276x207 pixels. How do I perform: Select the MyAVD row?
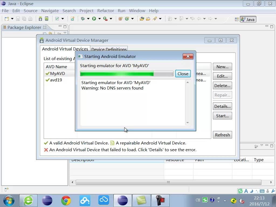coord(127,73)
